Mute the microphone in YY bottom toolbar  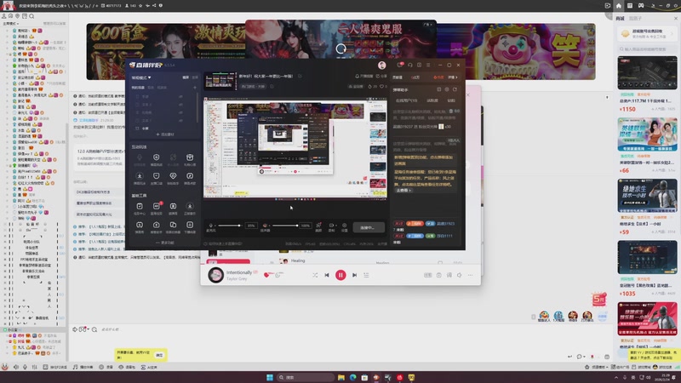pyautogui.click(x=25, y=367)
